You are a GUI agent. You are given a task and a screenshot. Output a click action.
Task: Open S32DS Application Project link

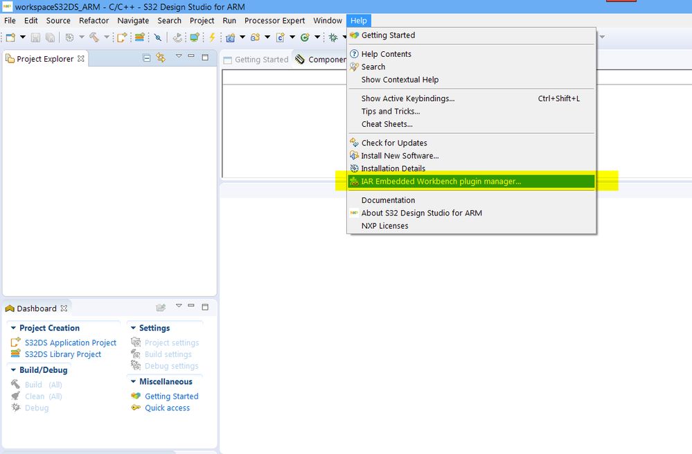(71, 342)
